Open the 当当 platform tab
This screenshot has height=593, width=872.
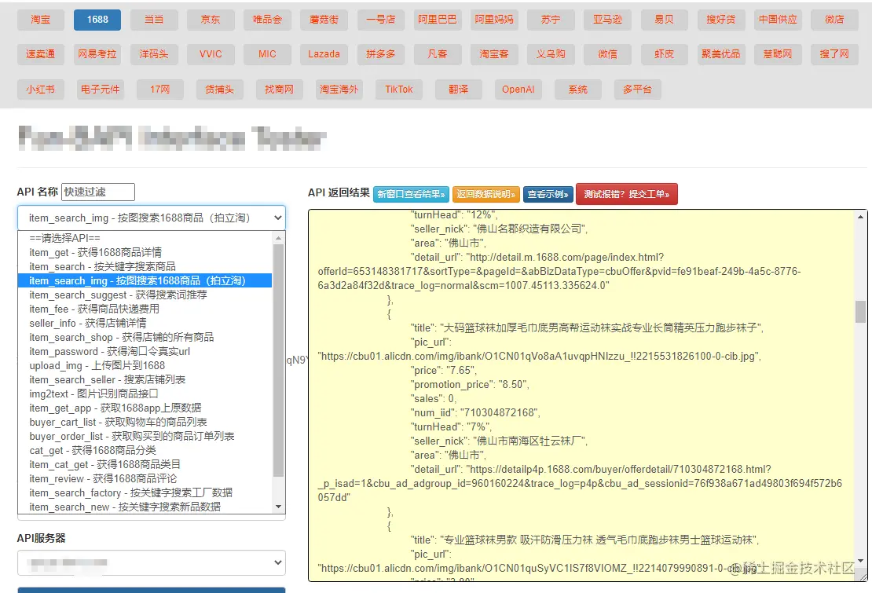point(154,20)
